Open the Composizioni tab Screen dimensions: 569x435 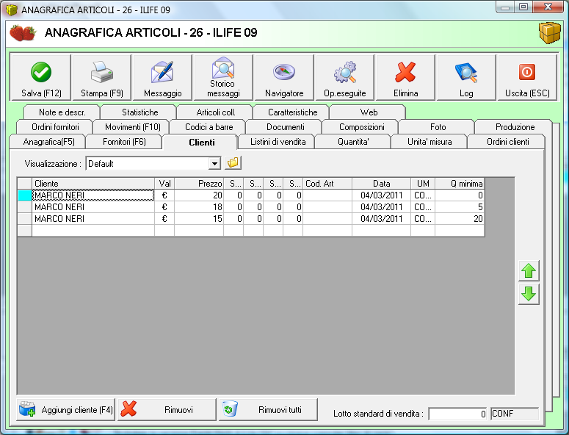click(x=361, y=127)
